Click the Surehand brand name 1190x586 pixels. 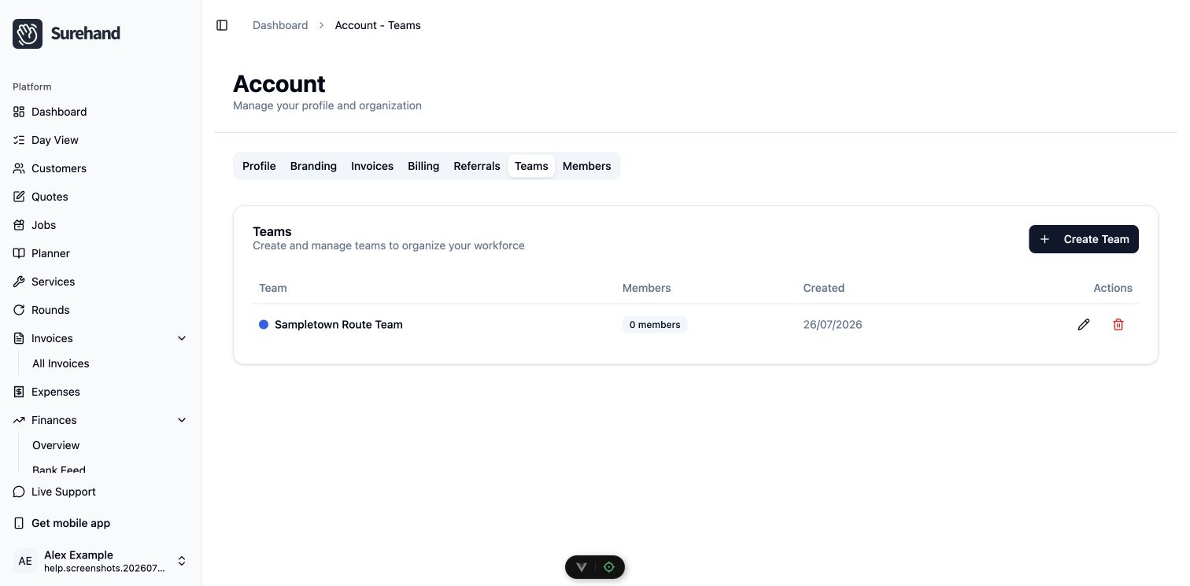(85, 33)
